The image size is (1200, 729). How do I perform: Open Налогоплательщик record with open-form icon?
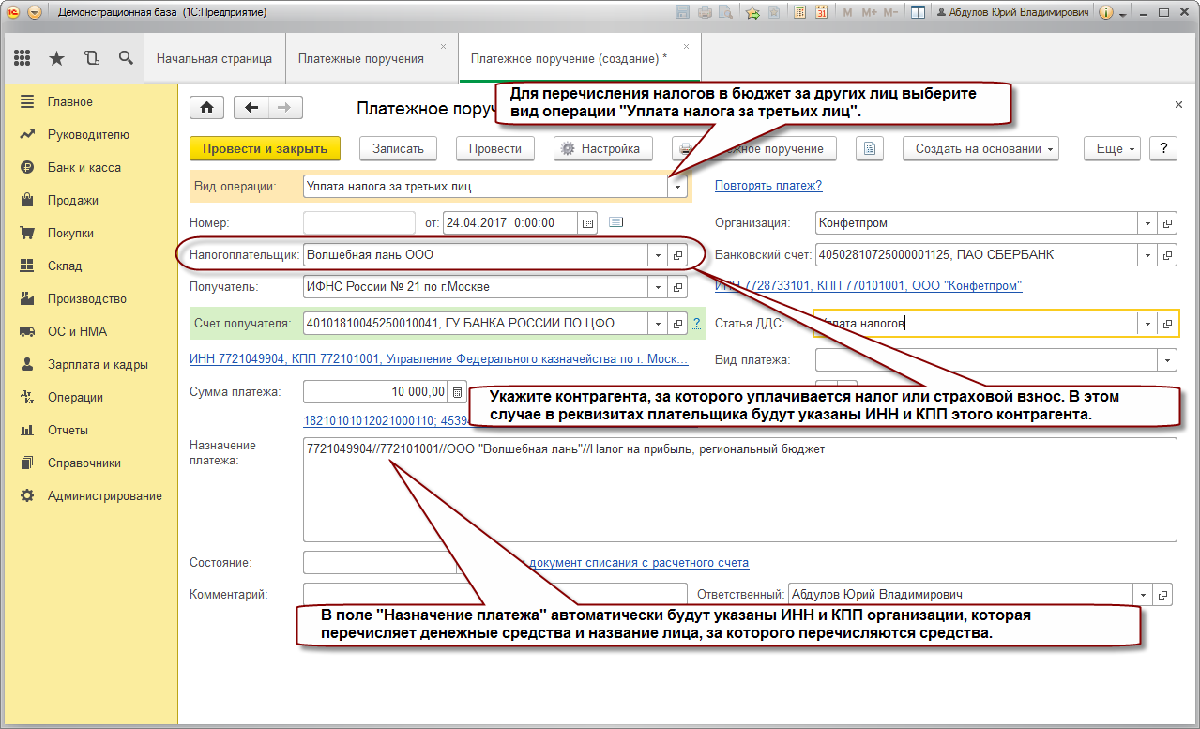pyautogui.click(x=679, y=255)
